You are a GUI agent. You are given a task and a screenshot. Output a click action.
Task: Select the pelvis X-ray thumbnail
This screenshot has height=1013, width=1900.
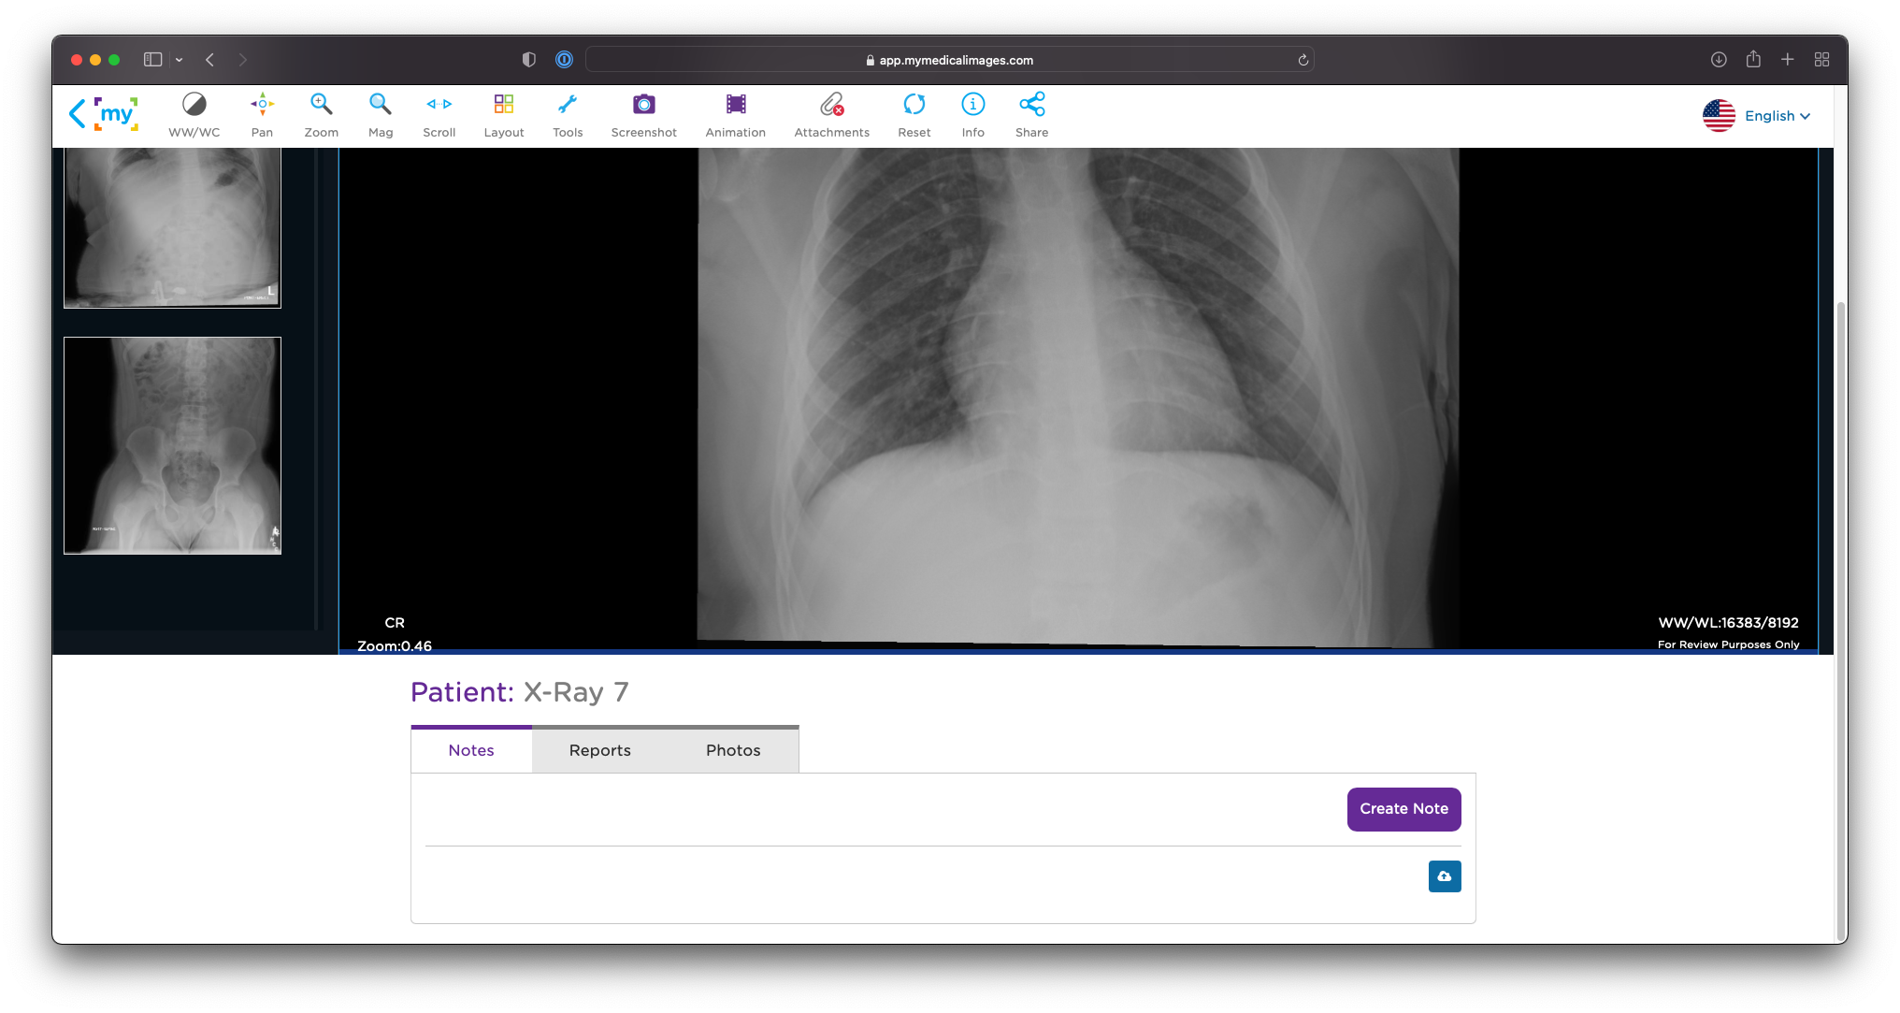172,445
